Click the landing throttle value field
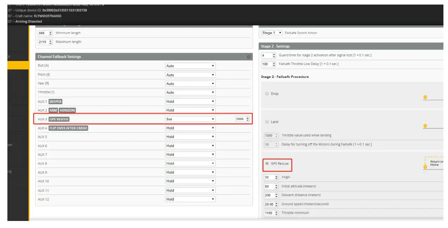Image resolution: width=448 pixels, height=228 pixels. pos(271,135)
